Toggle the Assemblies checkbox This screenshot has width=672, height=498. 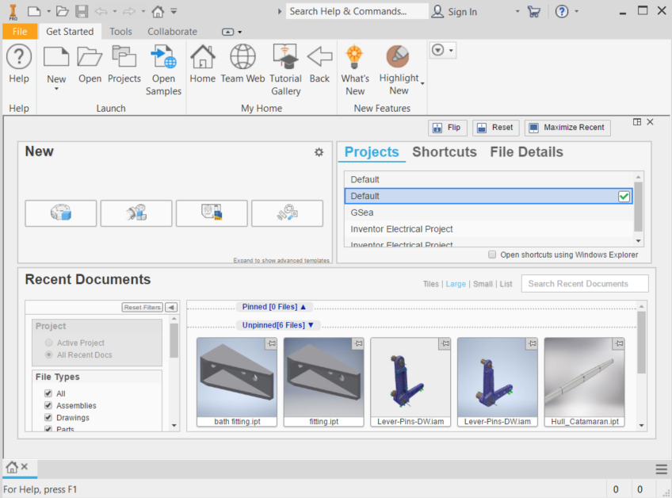(x=48, y=405)
